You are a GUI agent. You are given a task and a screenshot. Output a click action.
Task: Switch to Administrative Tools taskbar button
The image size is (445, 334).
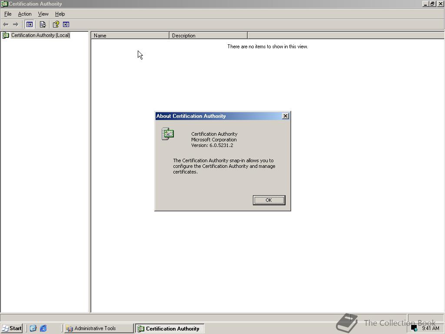click(99, 328)
